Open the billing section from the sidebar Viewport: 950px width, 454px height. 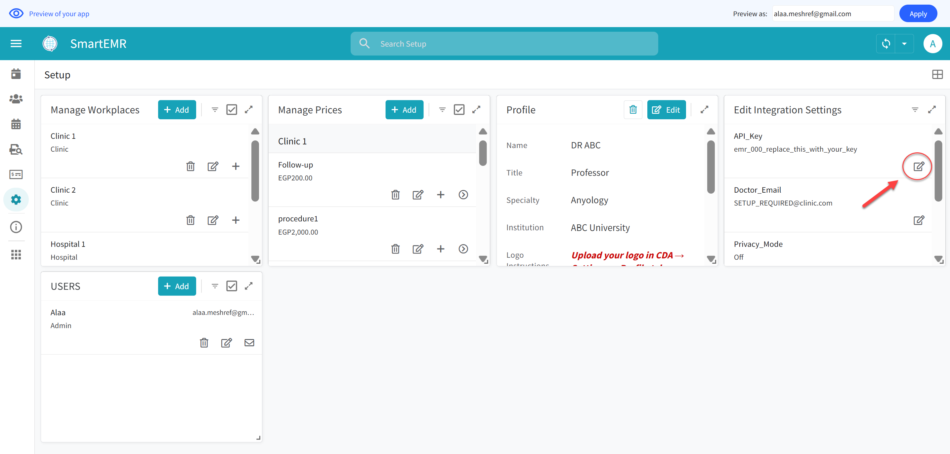[x=16, y=174]
